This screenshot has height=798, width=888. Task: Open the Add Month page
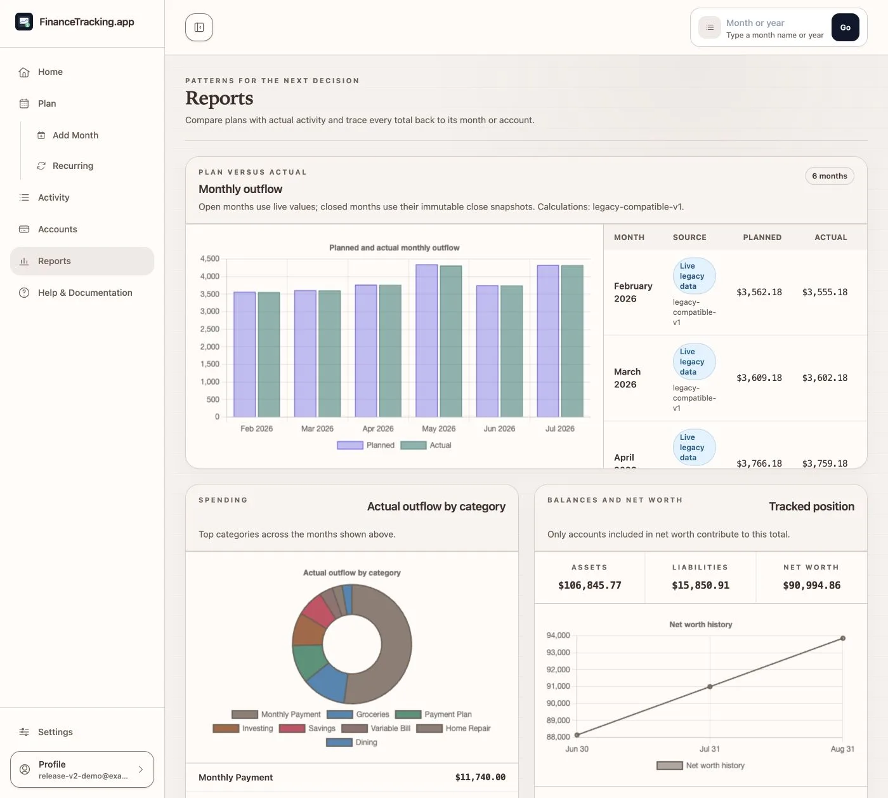[75, 135]
